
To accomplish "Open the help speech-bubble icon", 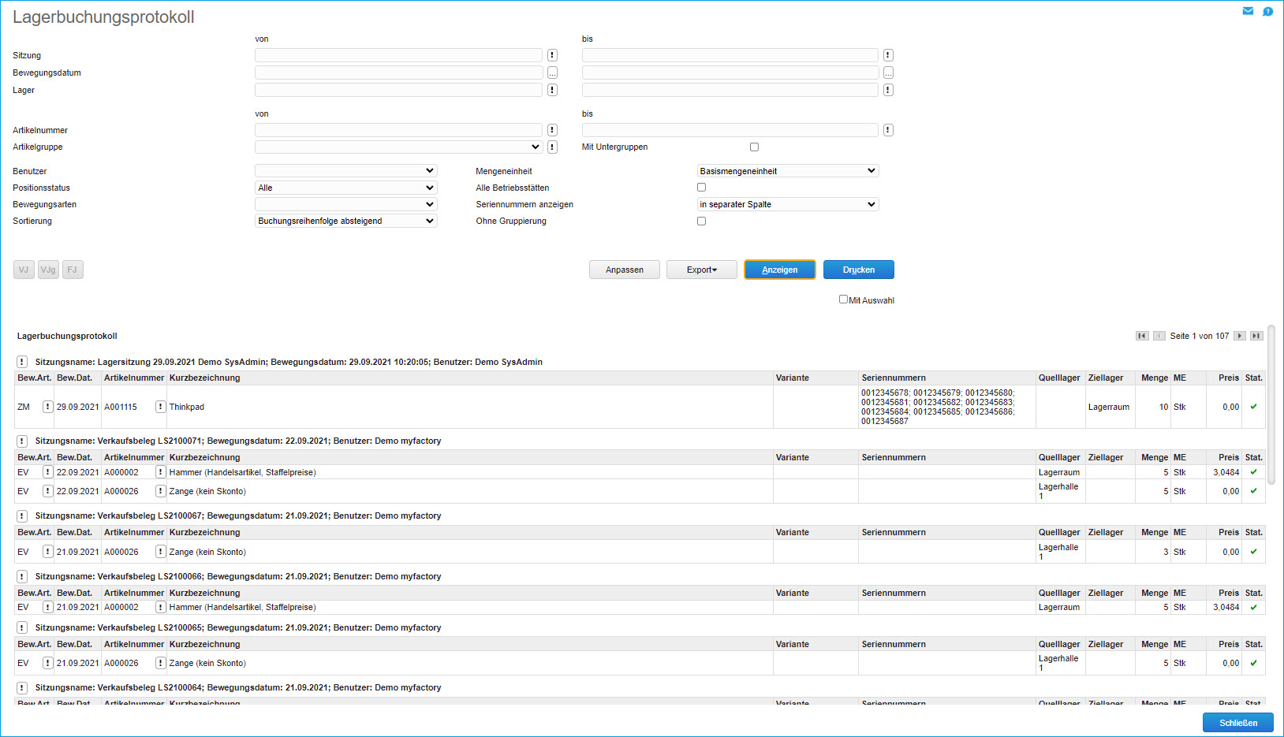I will click(x=1267, y=11).
